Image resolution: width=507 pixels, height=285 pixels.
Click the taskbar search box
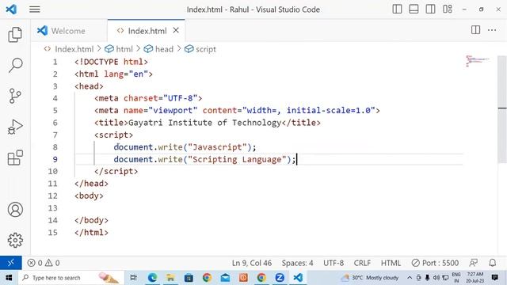click(x=71, y=278)
